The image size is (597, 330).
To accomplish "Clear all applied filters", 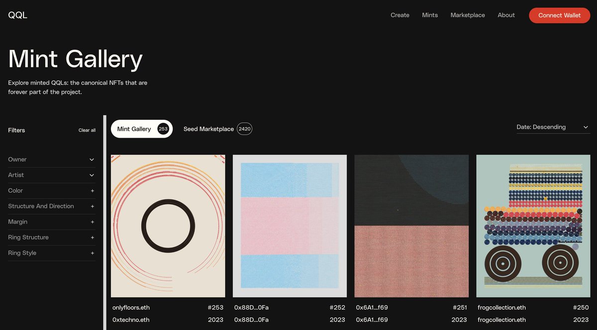I will 87,130.
